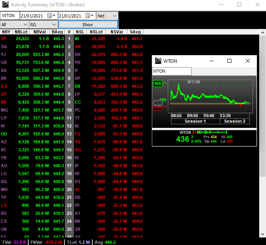The height and width of the screenshot is (245, 266).
Task: Expand the RG market dropdown
Action: point(54,25)
